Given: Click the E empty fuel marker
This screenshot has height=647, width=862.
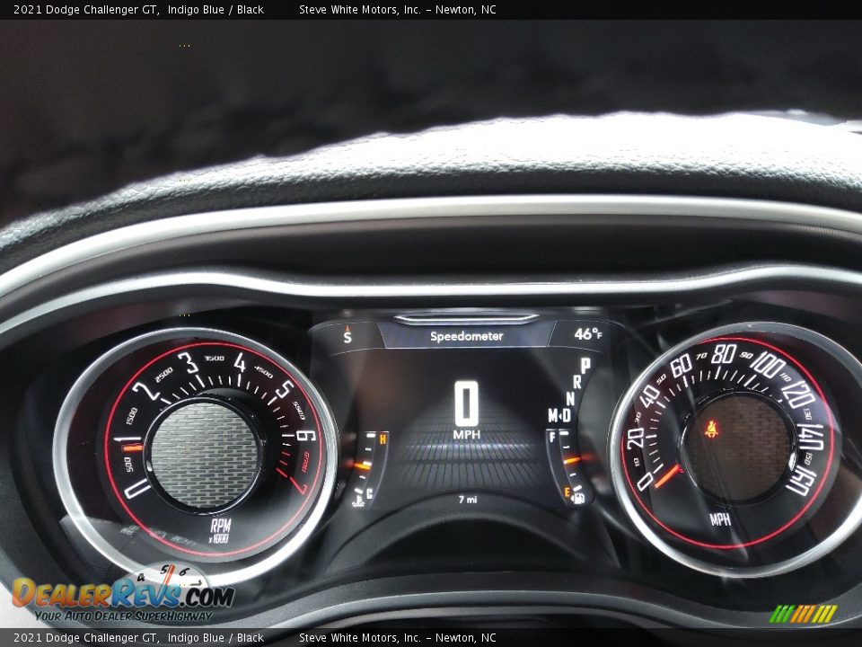Looking at the screenshot, I should tap(567, 492).
